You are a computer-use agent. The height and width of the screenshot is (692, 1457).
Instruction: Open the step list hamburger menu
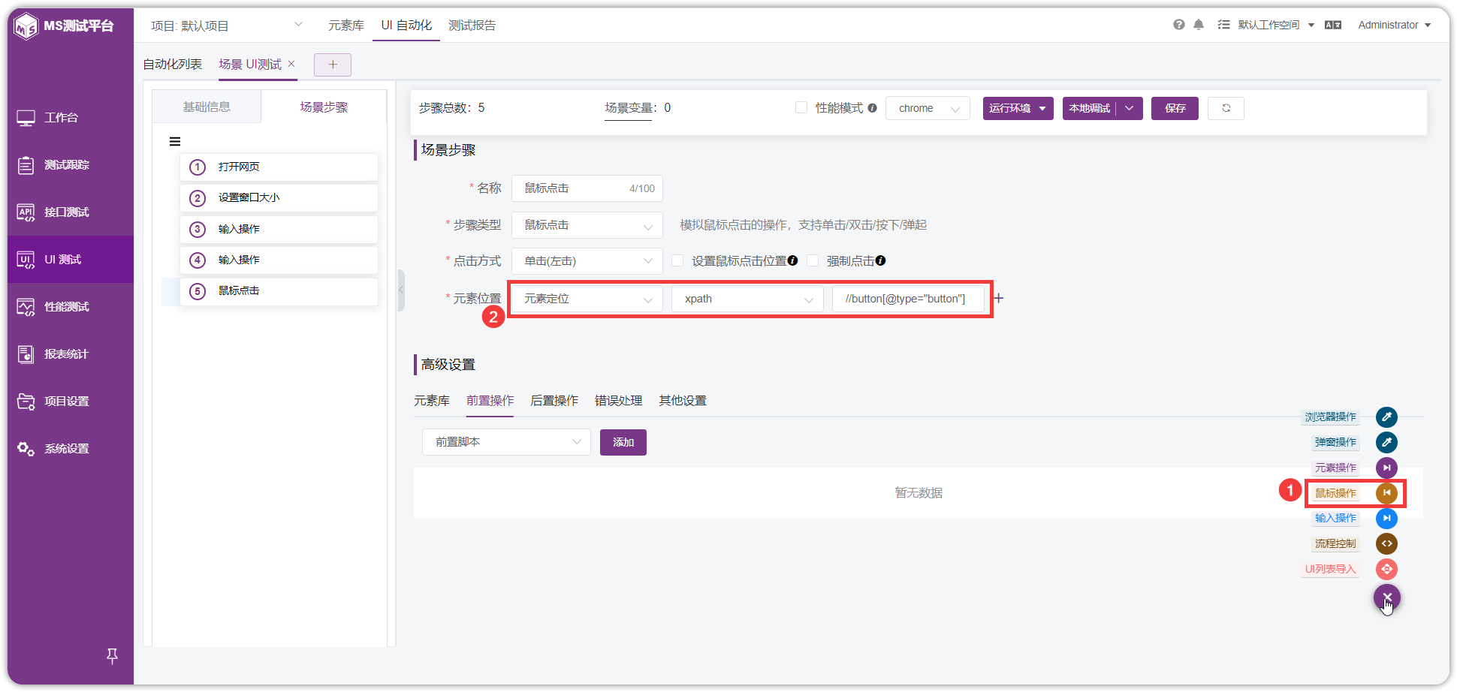tap(175, 141)
